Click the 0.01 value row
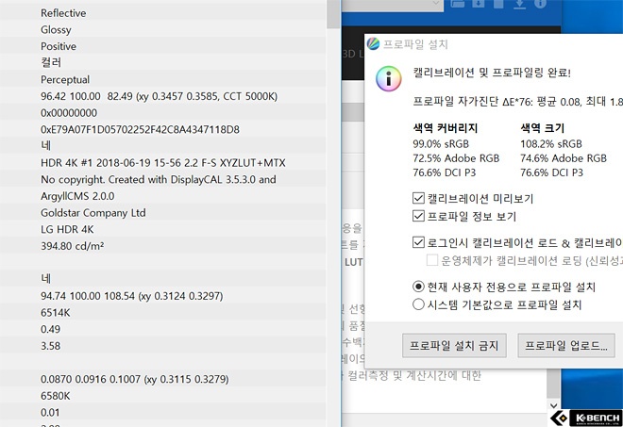 pos(163,413)
